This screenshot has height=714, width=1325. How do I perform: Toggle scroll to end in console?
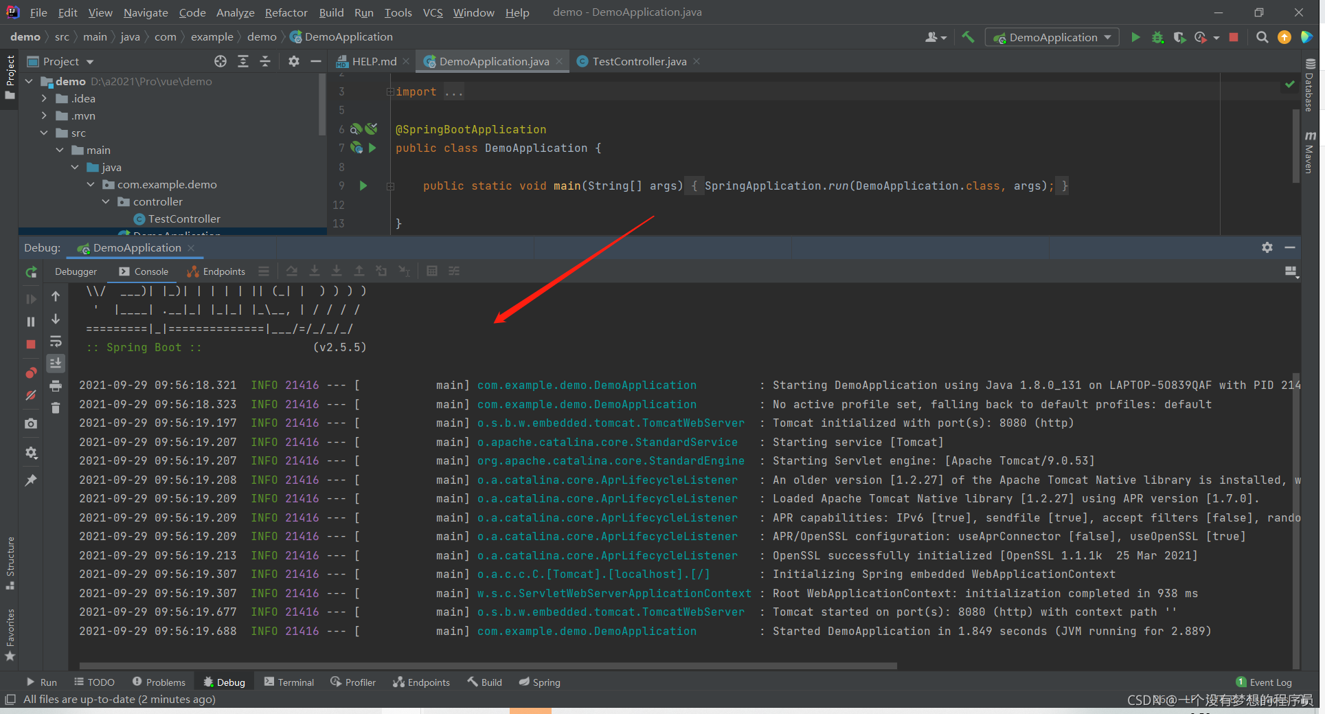[x=56, y=363]
